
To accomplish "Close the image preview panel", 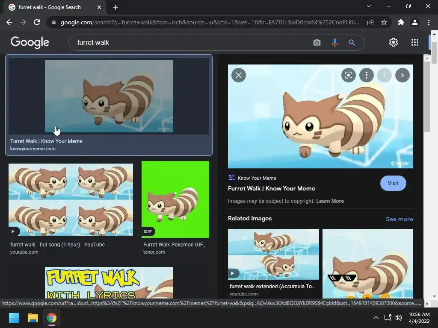I will tap(239, 75).
